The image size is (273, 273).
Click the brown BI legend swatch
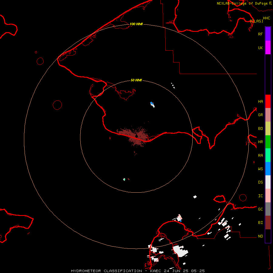pyautogui.click(x=268, y=223)
